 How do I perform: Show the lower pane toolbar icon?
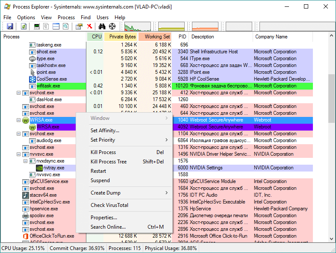(x=56, y=26)
